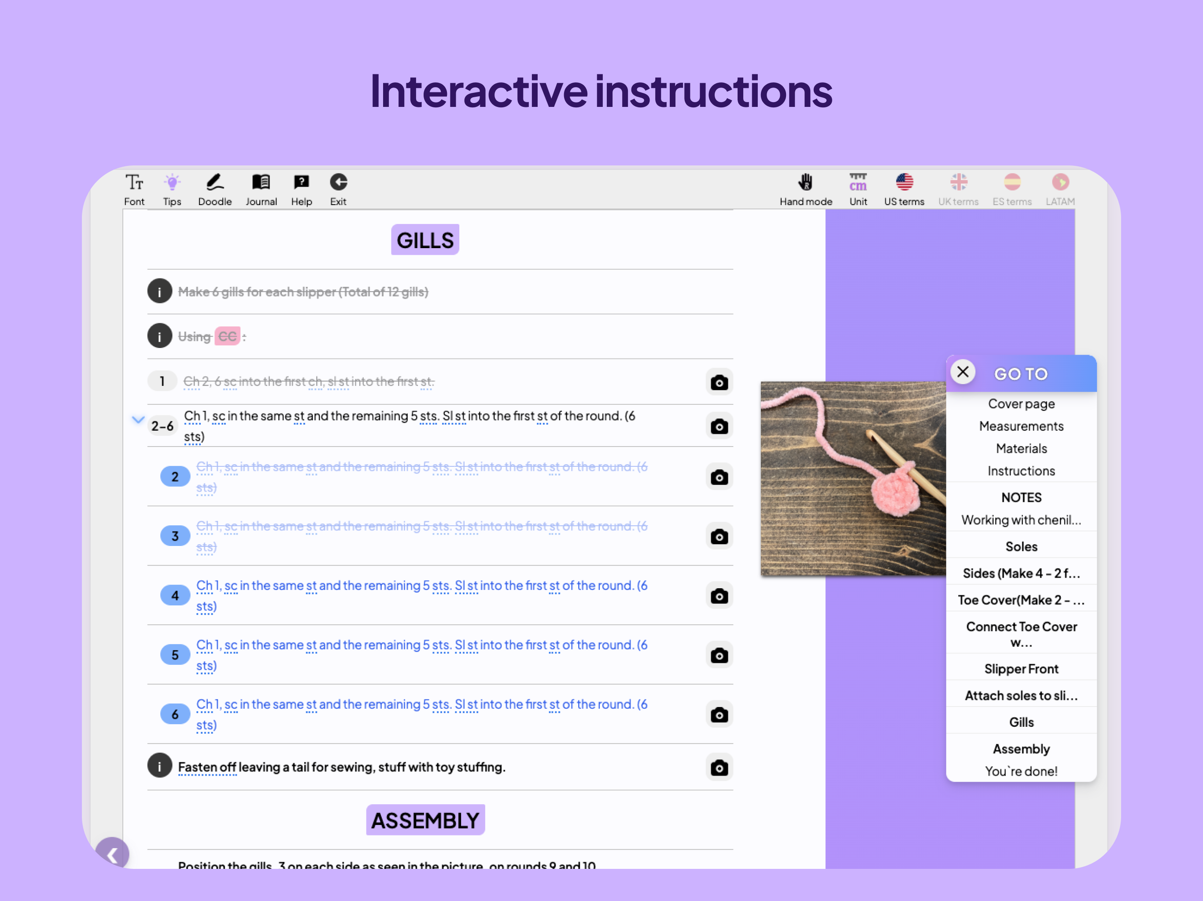The image size is (1203, 901).
Task: Check off round 4 blue badge
Action: click(174, 595)
